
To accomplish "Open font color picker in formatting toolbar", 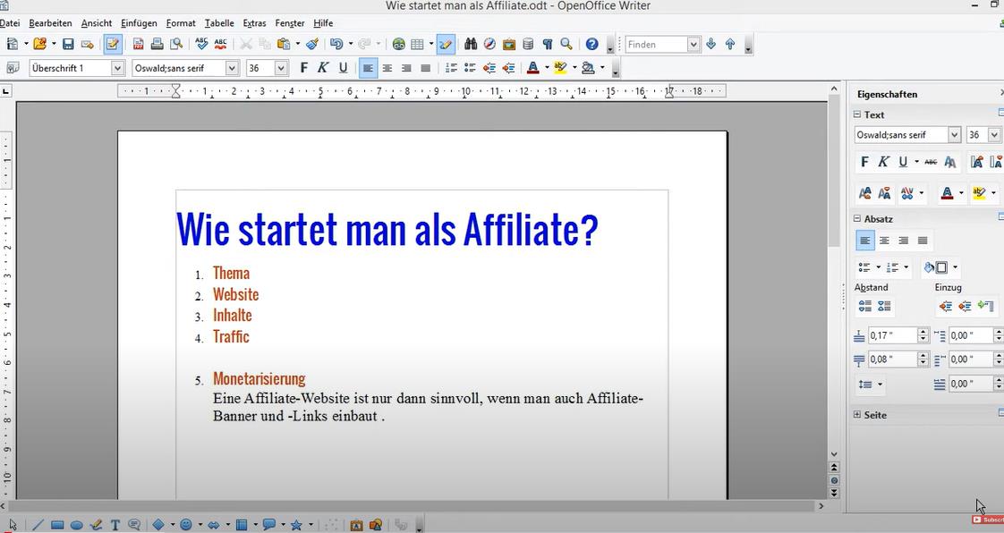I will tap(547, 68).
